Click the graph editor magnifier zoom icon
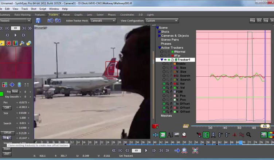 (x=248, y=135)
